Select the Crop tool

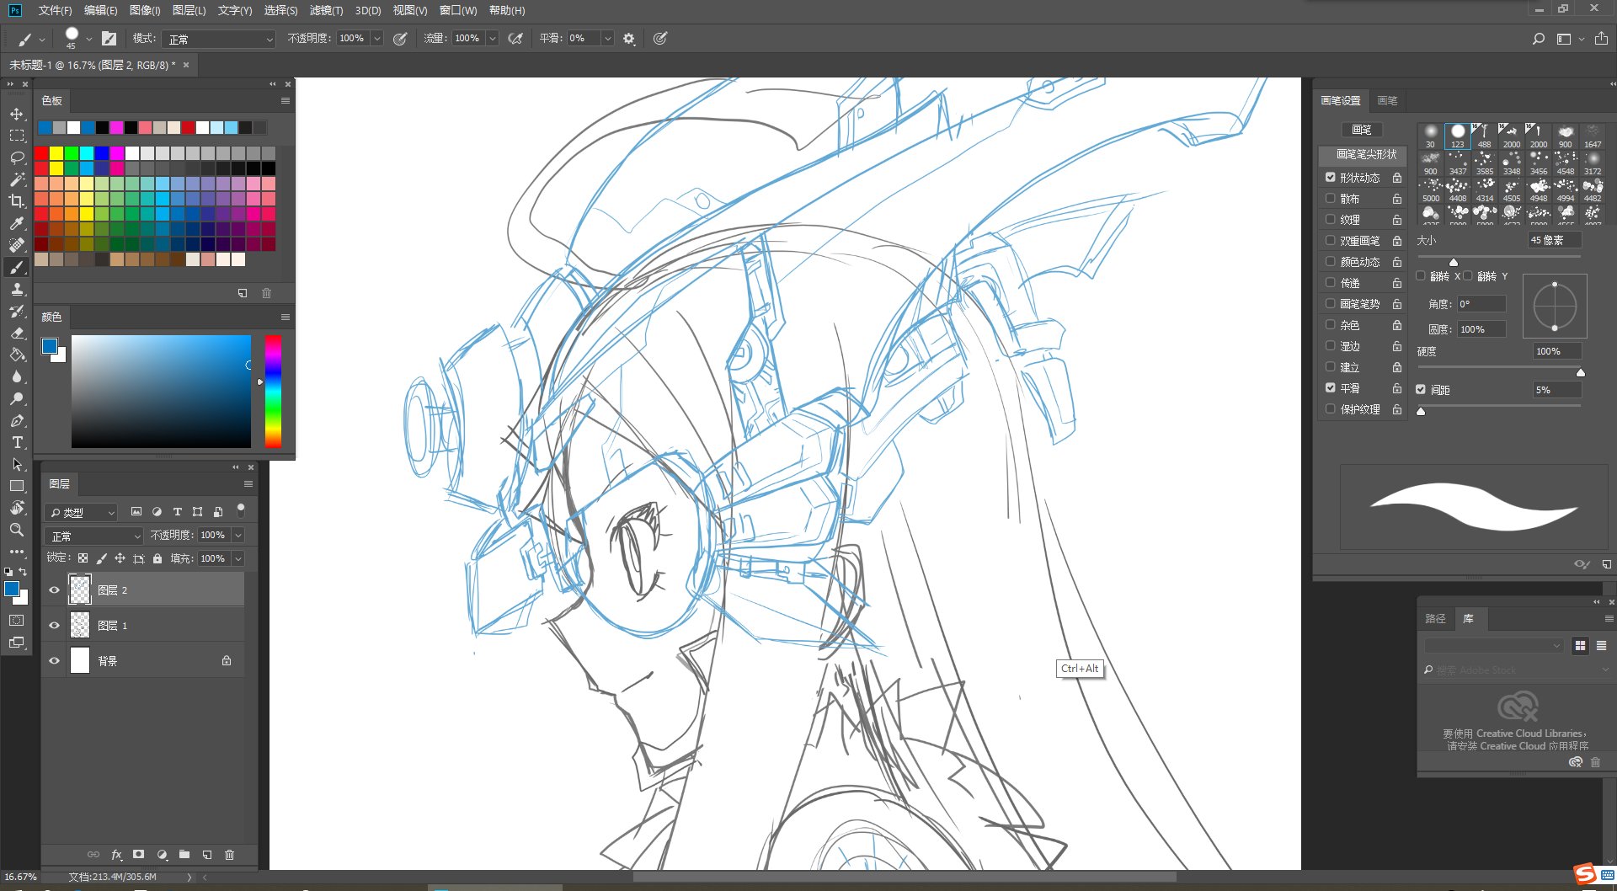[17, 201]
